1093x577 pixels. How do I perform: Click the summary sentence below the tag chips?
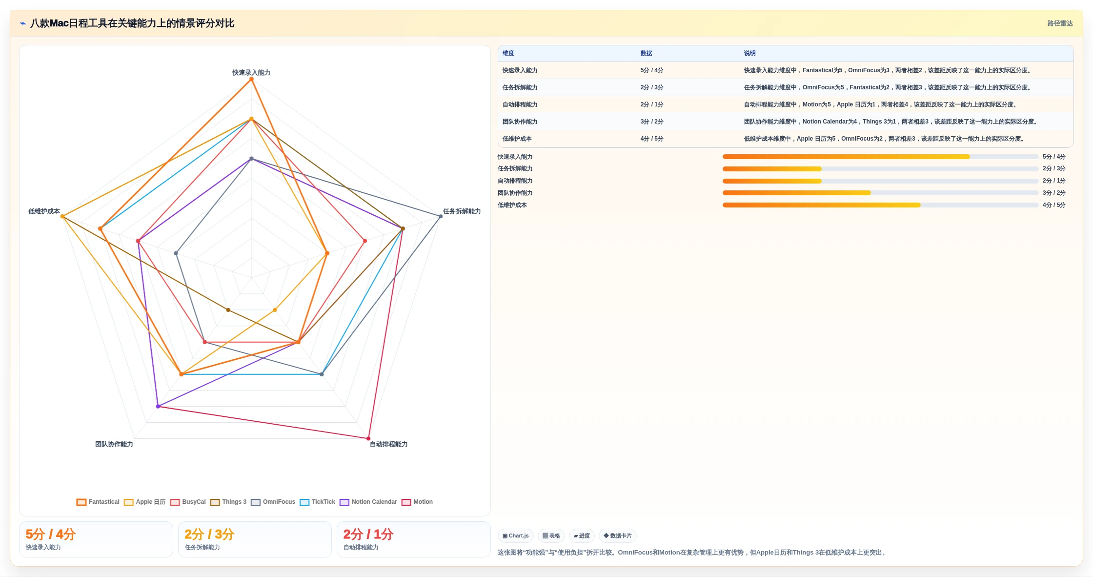[692, 553]
